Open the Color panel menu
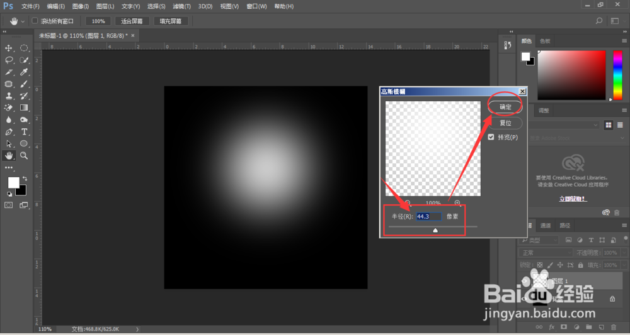The image size is (630, 335). click(624, 41)
